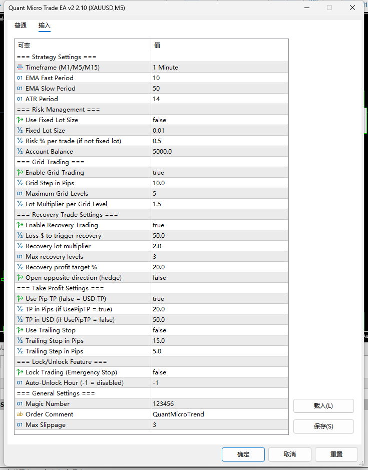Select the TP in Pips label
This screenshot has width=368, height=470.
click(x=69, y=309)
